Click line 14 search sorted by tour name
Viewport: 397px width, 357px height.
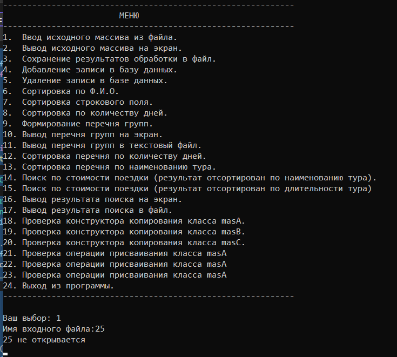(x=190, y=178)
